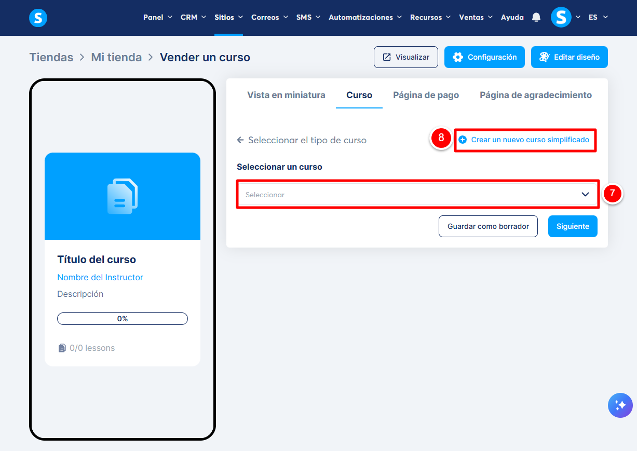Image resolution: width=637 pixels, height=451 pixels.
Task: Click Nombre del Instructor in preview
Action: pyautogui.click(x=100, y=277)
